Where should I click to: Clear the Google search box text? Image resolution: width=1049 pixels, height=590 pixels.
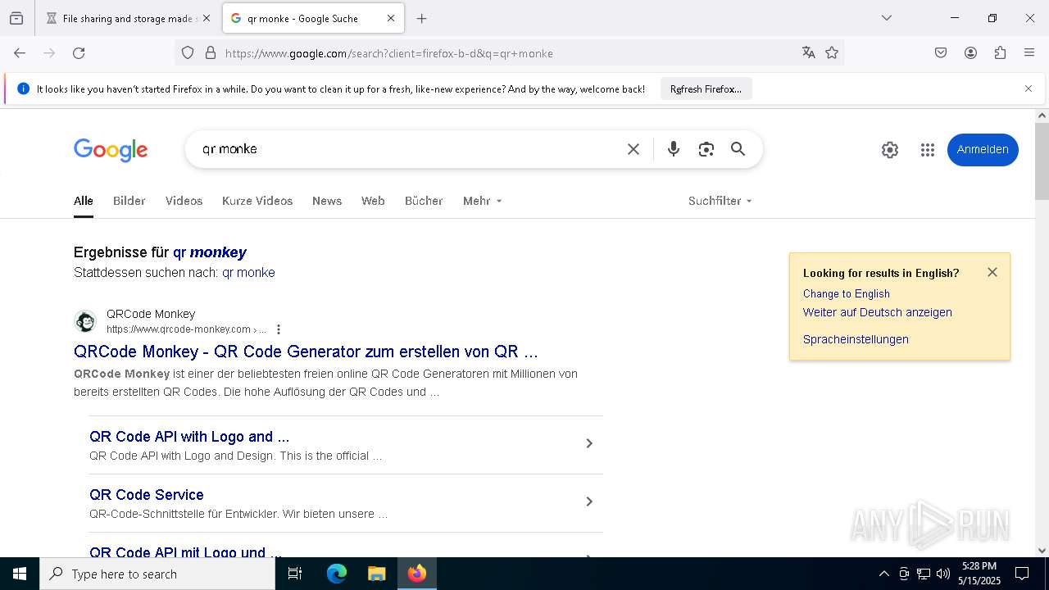click(633, 149)
